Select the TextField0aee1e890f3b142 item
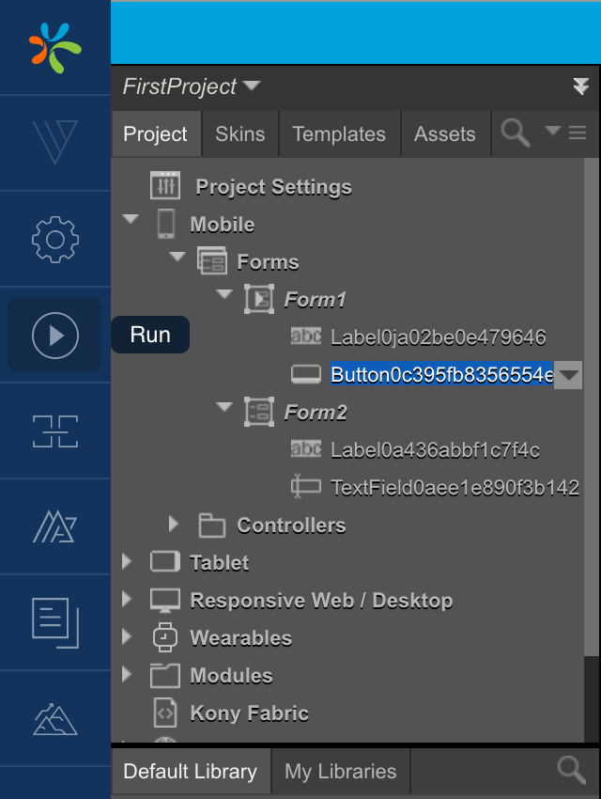This screenshot has height=799, width=601. 455,487
